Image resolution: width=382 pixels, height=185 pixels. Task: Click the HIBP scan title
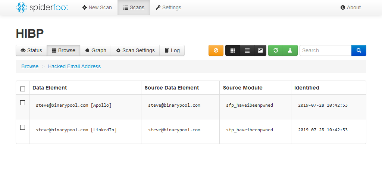pyautogui.click(x=30, y=34)
